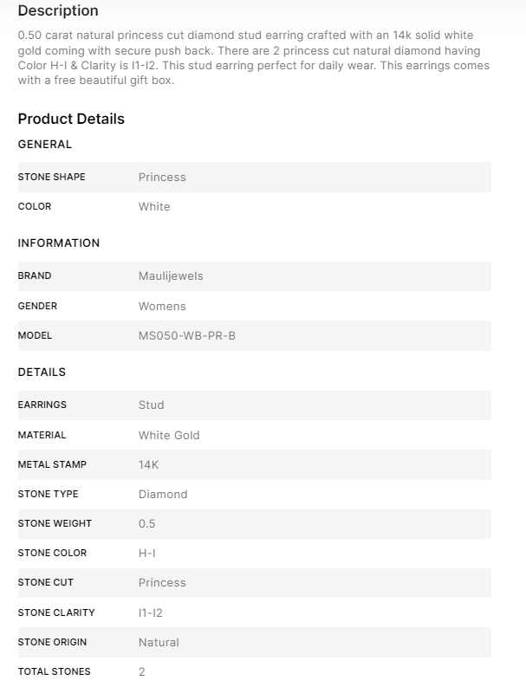Select the Brand value Maulijewels

point(171,276)
